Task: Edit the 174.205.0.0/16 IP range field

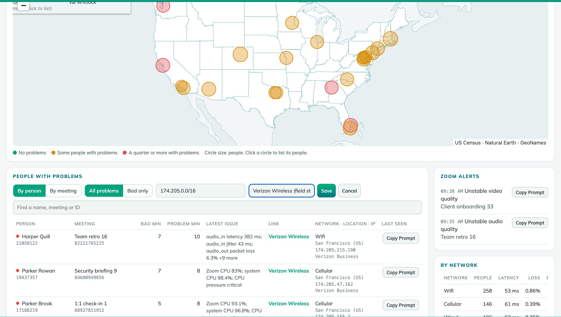Action: (201, 191)
